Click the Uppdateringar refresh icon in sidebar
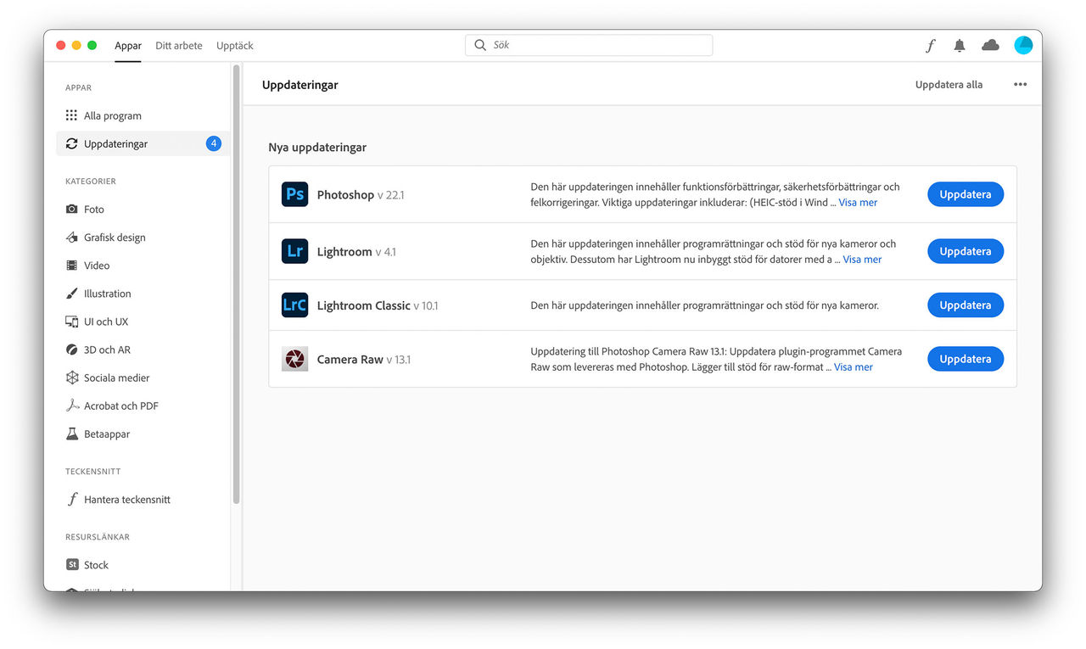Viewport: 1086px width, 649px height. click(x=71, y=143)
